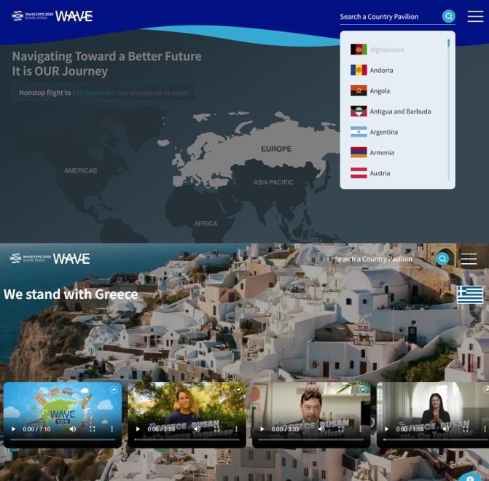Viewport: 489px width, 481px height.
Task: Play the 3:33 video
Action: point(262,429)
